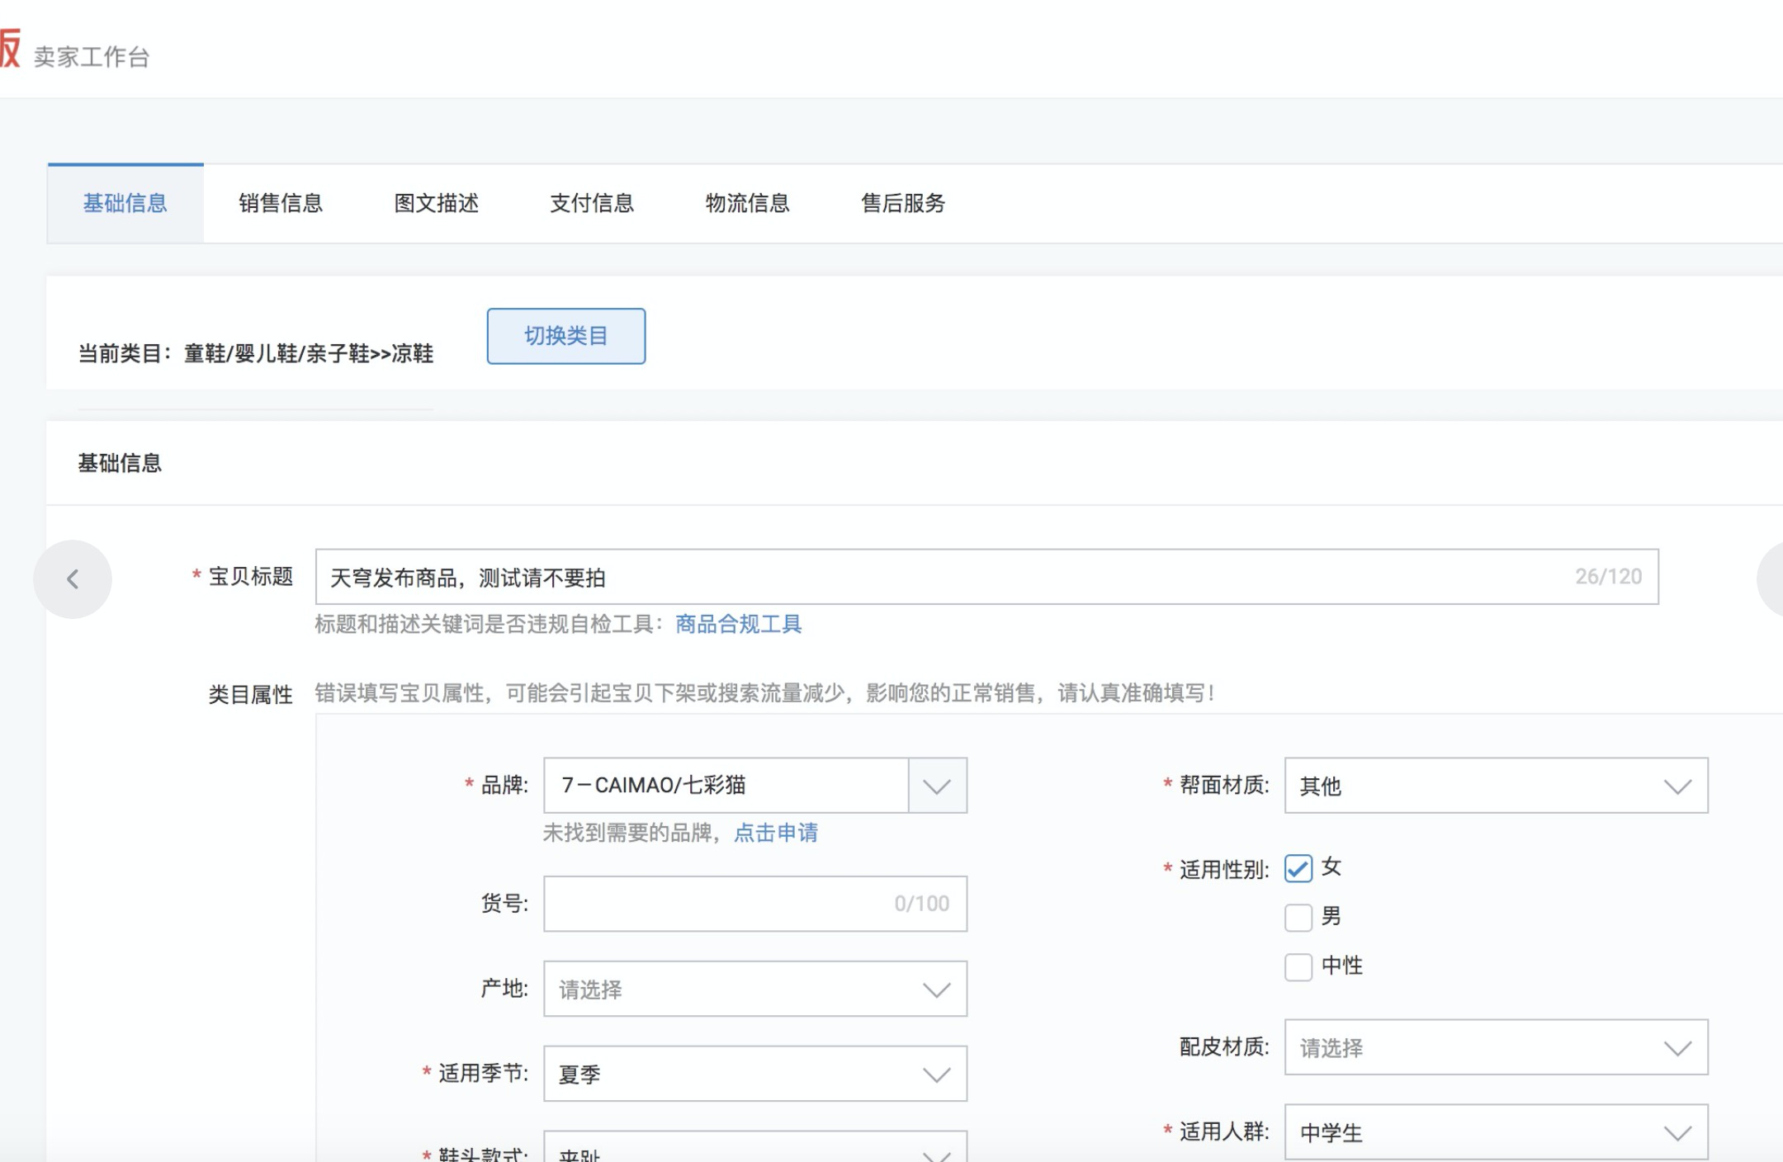Switch to the 基础信息 tab
The image size is (1783, 1162).
tap(125, 203)
